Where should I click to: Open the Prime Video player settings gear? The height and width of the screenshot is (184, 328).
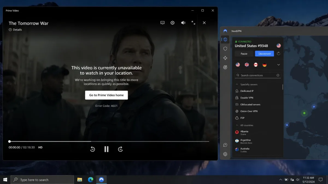click(172, 23)
